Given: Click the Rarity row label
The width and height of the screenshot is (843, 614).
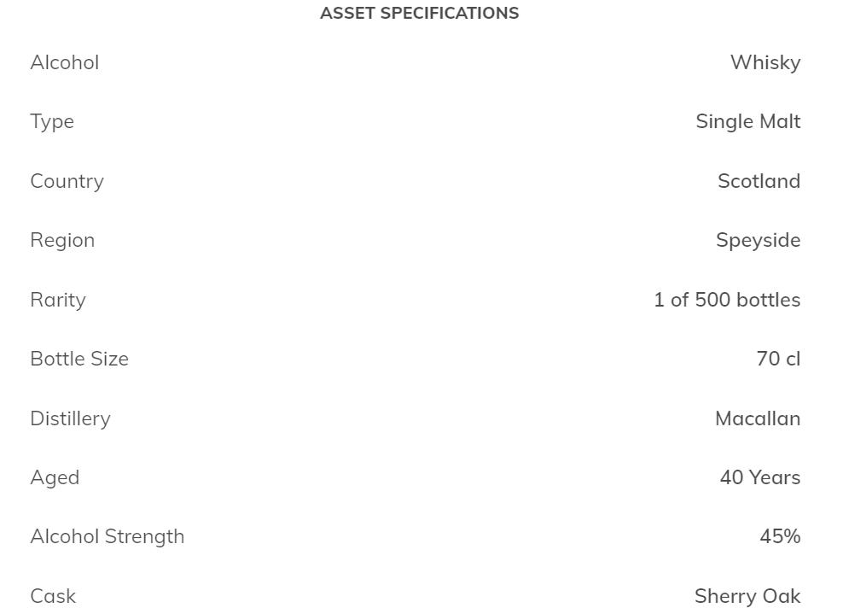Looking at the screenshot, I should tap(58, 300).
